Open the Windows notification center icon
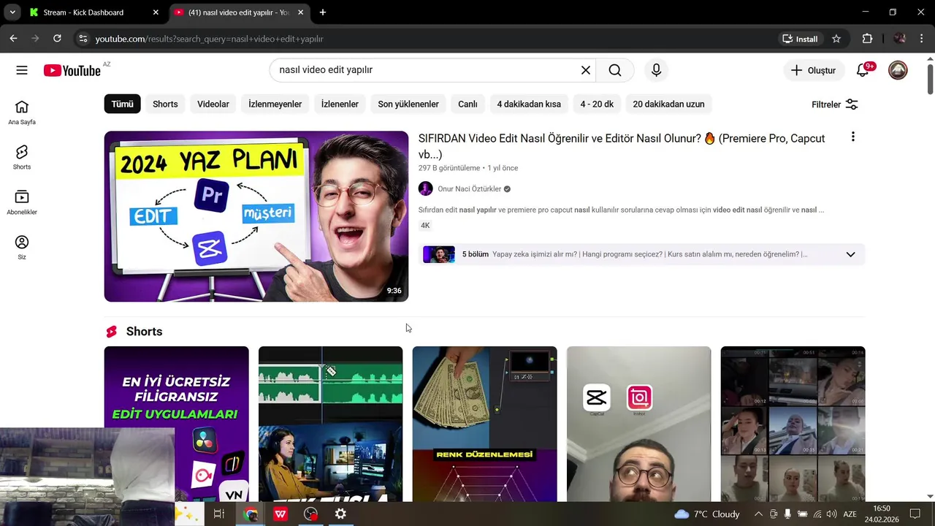This screenshot has height=526, width=935. pos(915,514)
